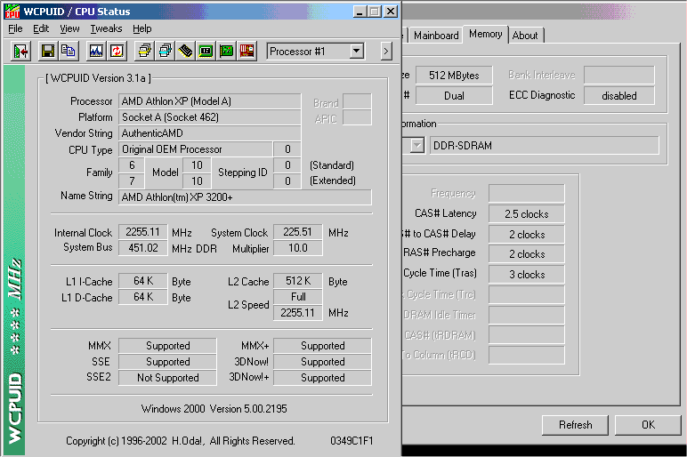The image size is (687, 457).
Task: Open the memory module dropdown beside DDR-SDRAM
Action: (417, 145)
